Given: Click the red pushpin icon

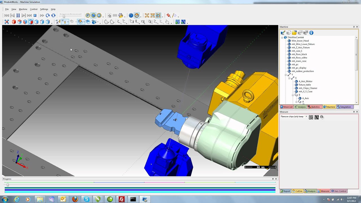Looking at the screenshot, I should (x=168, y=16).
